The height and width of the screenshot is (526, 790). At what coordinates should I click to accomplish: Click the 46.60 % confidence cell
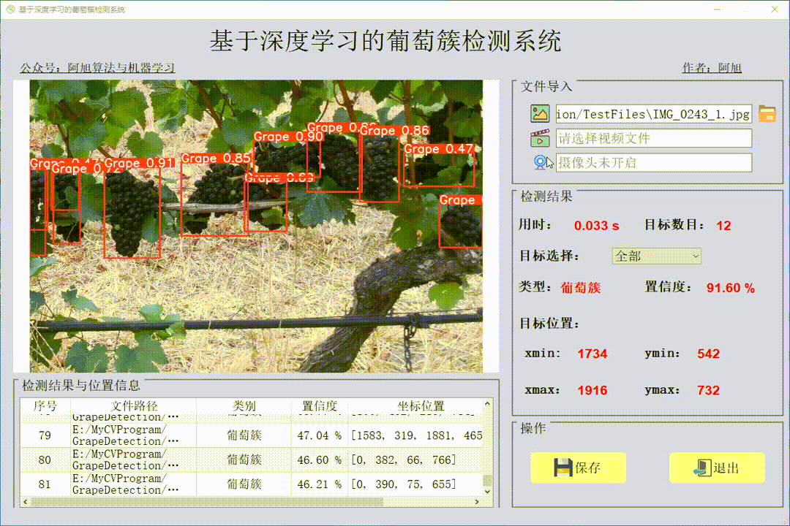(320, 460)
